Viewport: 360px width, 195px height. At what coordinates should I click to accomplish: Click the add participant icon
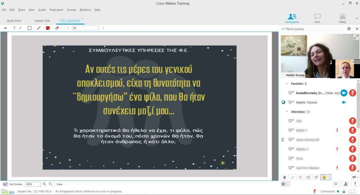346,184
